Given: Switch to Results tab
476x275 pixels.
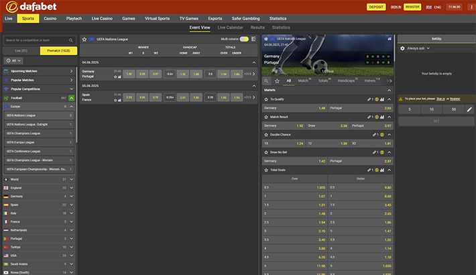Looking at the screenshot, I should coord(257,27).
